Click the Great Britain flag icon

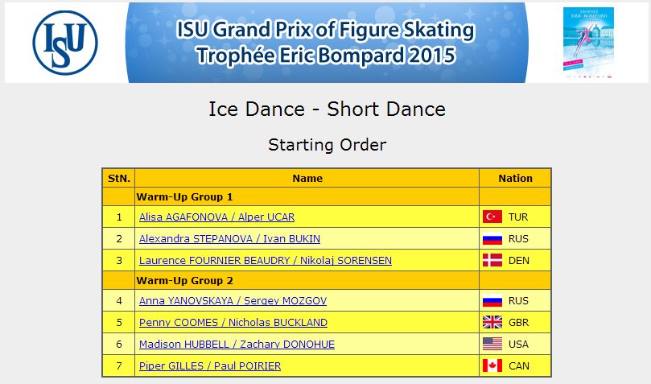(x=492, y=322)
